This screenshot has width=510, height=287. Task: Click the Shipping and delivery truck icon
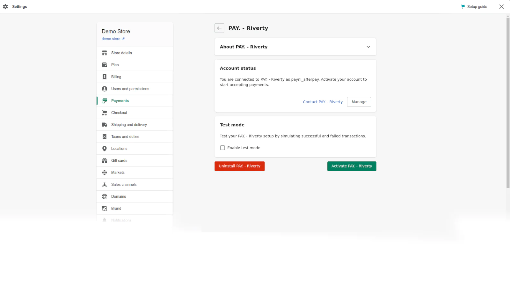point(104,125)
